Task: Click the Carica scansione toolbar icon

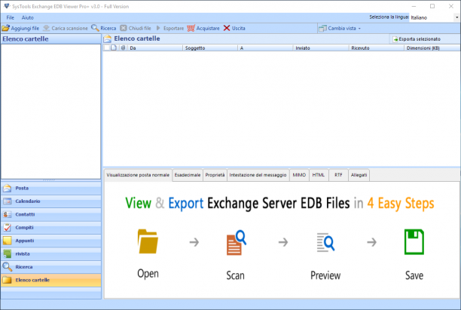Action: 46,28
